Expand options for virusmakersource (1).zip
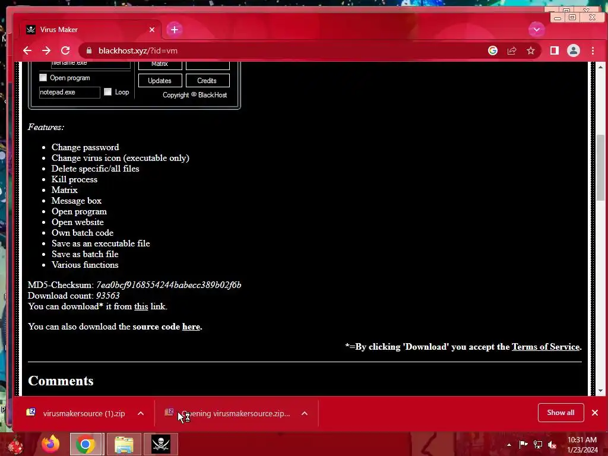The height and width of the screenshot is (456, 608). coord(141,413)
